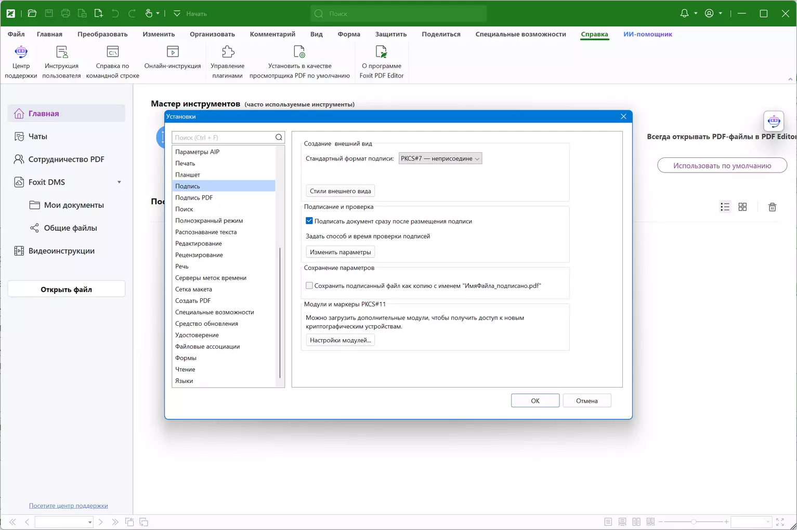Select facing pages view status bar icon
Image resolution: width=797 pixels, height=530 pixels.
coord(636,522)
